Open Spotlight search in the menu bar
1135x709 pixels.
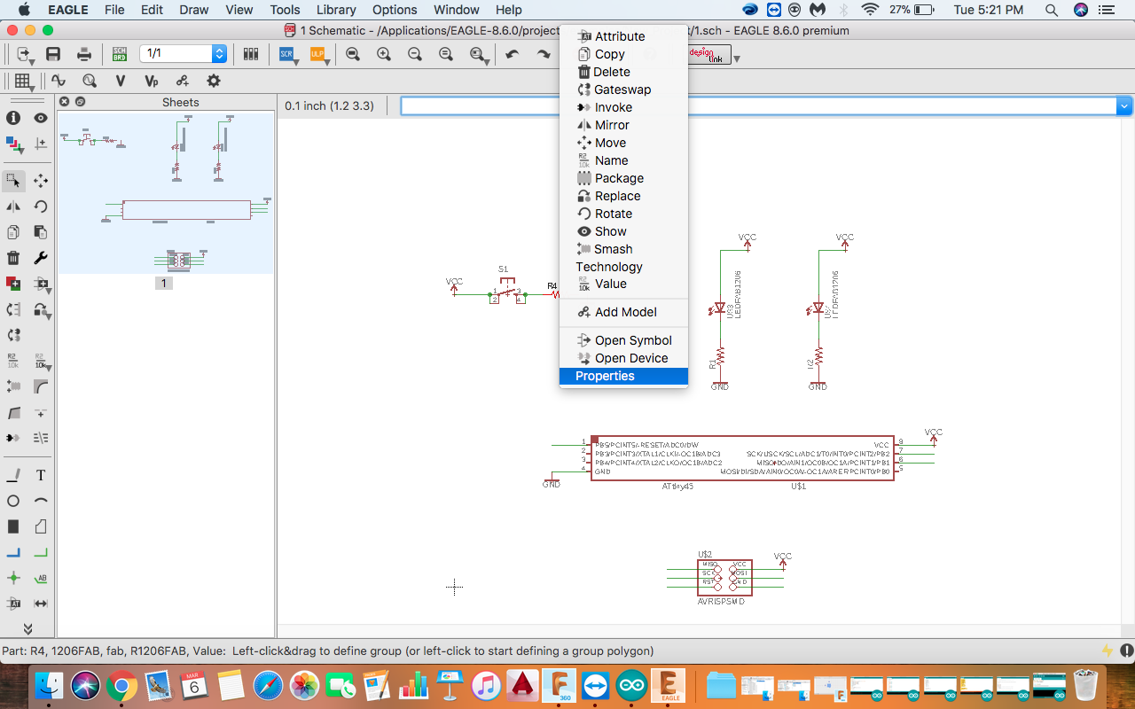click(x=1052, y=10)
